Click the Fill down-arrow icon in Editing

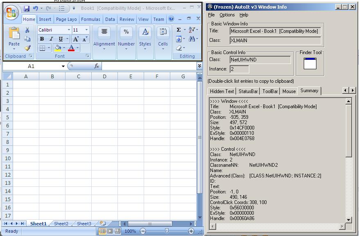178,39
